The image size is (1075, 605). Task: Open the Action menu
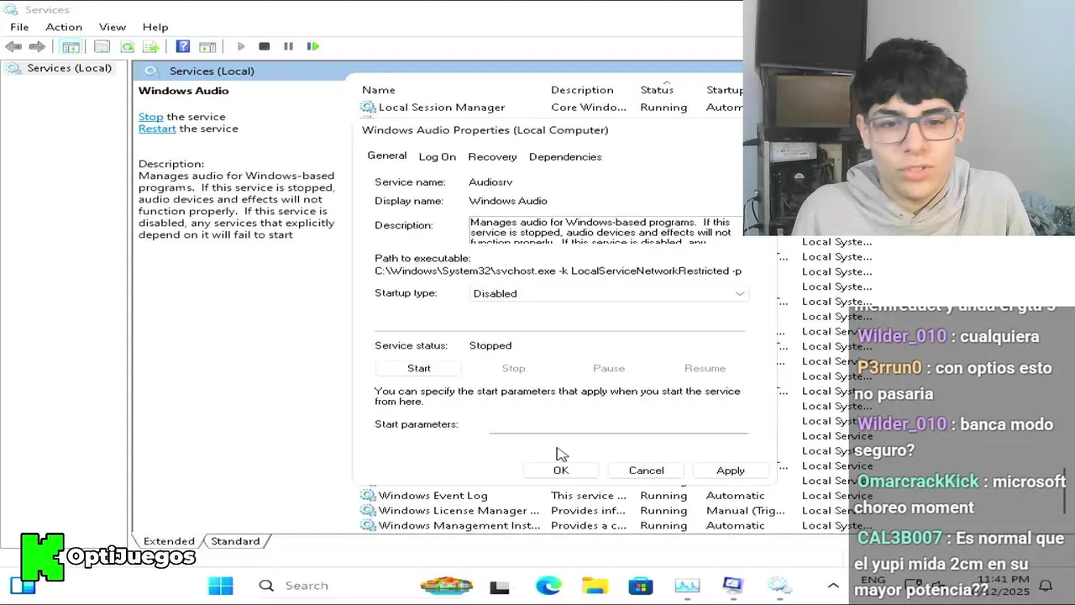[64, 27]
